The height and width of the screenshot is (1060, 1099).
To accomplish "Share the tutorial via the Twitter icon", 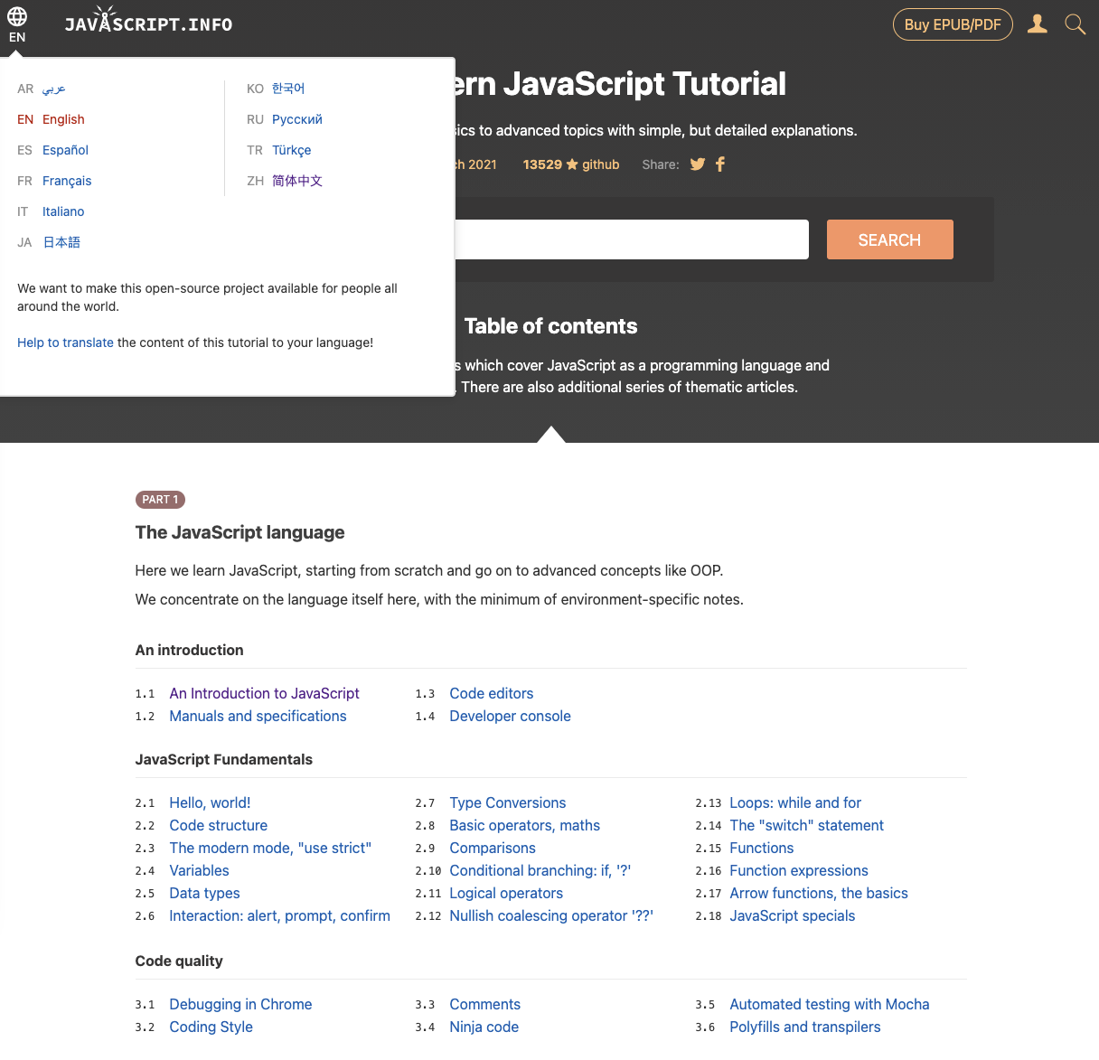I will (696, 164).
